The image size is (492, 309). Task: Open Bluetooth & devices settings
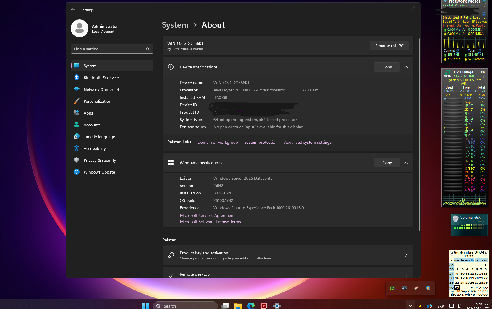(112, 78)
